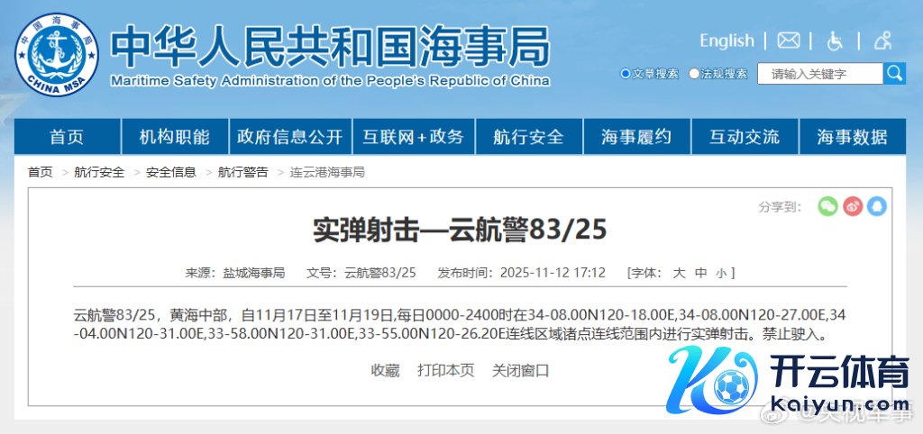Focus the 请输入关键字 search field
The width and height of the screenshot is (923, 434).
click(x=818, y=74)
